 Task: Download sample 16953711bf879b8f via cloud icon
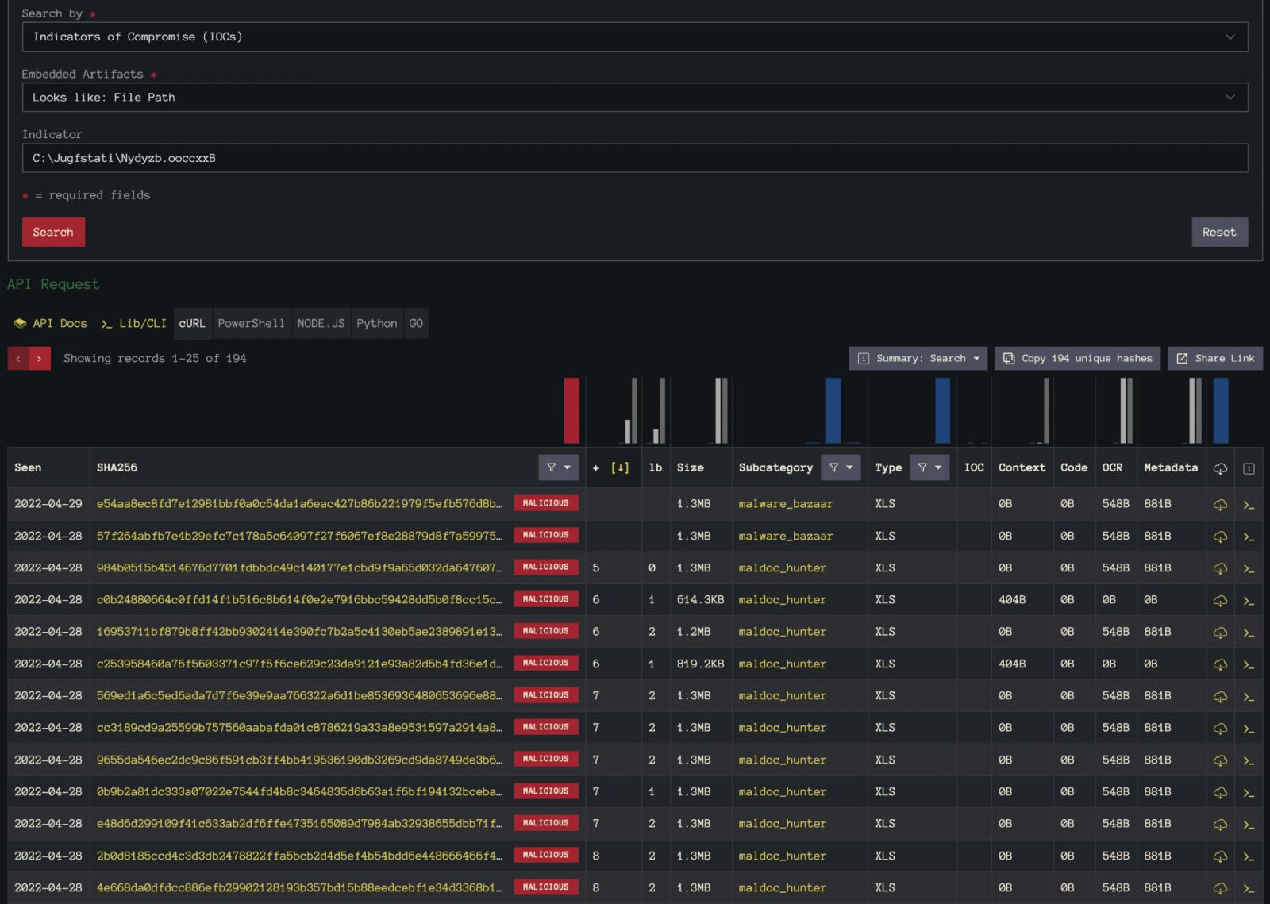click(x=1220, y=633)
